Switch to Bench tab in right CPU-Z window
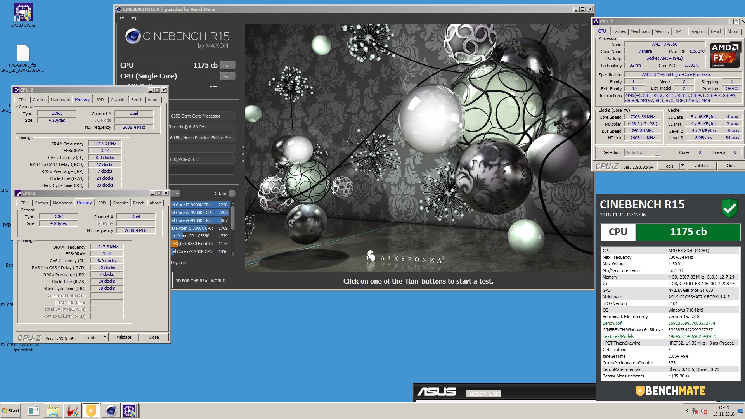Viewport: 745px width, 419px height. pyautogui.click(x=716, y=31)
